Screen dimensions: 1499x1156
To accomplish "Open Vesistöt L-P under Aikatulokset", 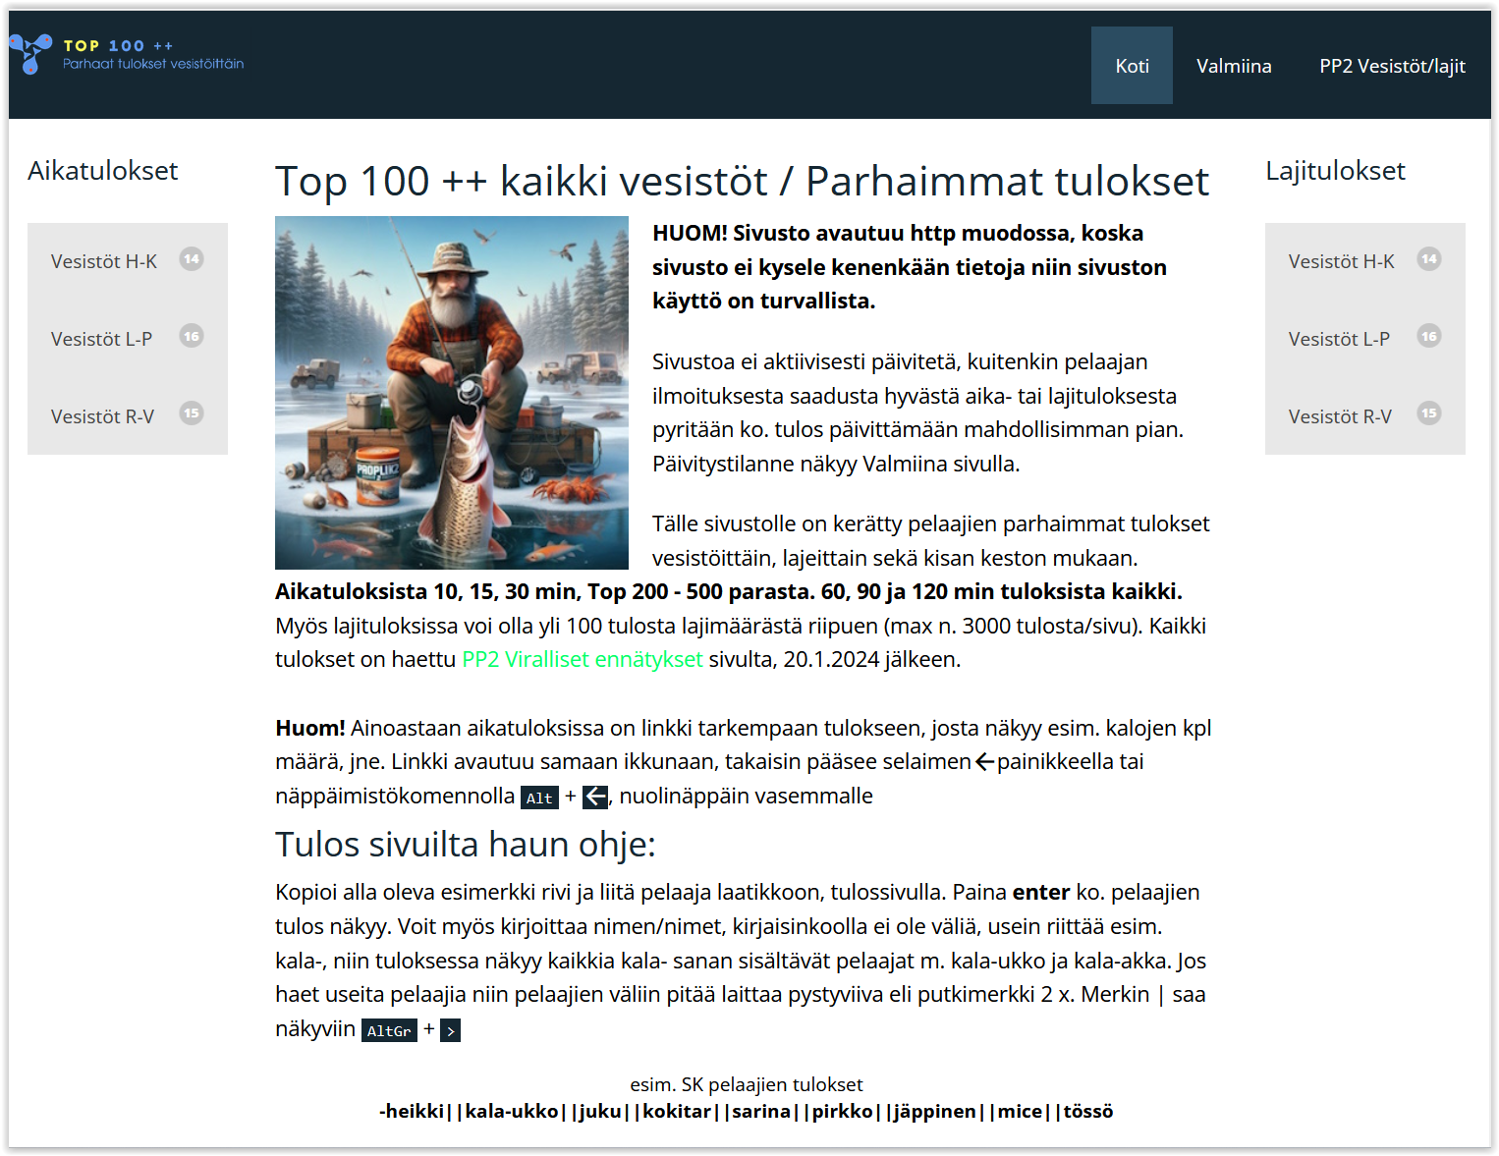I will click(128, 339).
